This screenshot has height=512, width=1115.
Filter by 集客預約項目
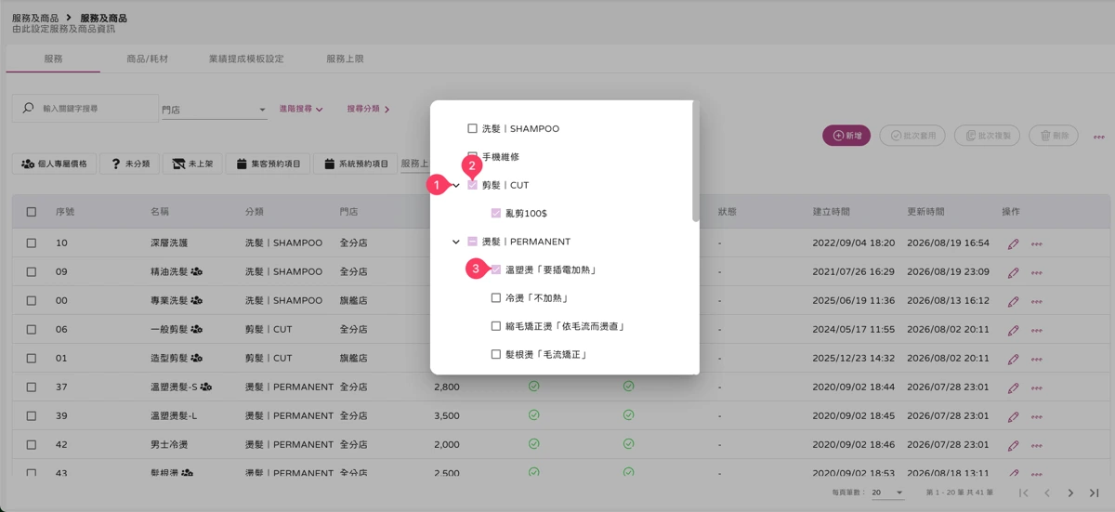tap(268, 164)
